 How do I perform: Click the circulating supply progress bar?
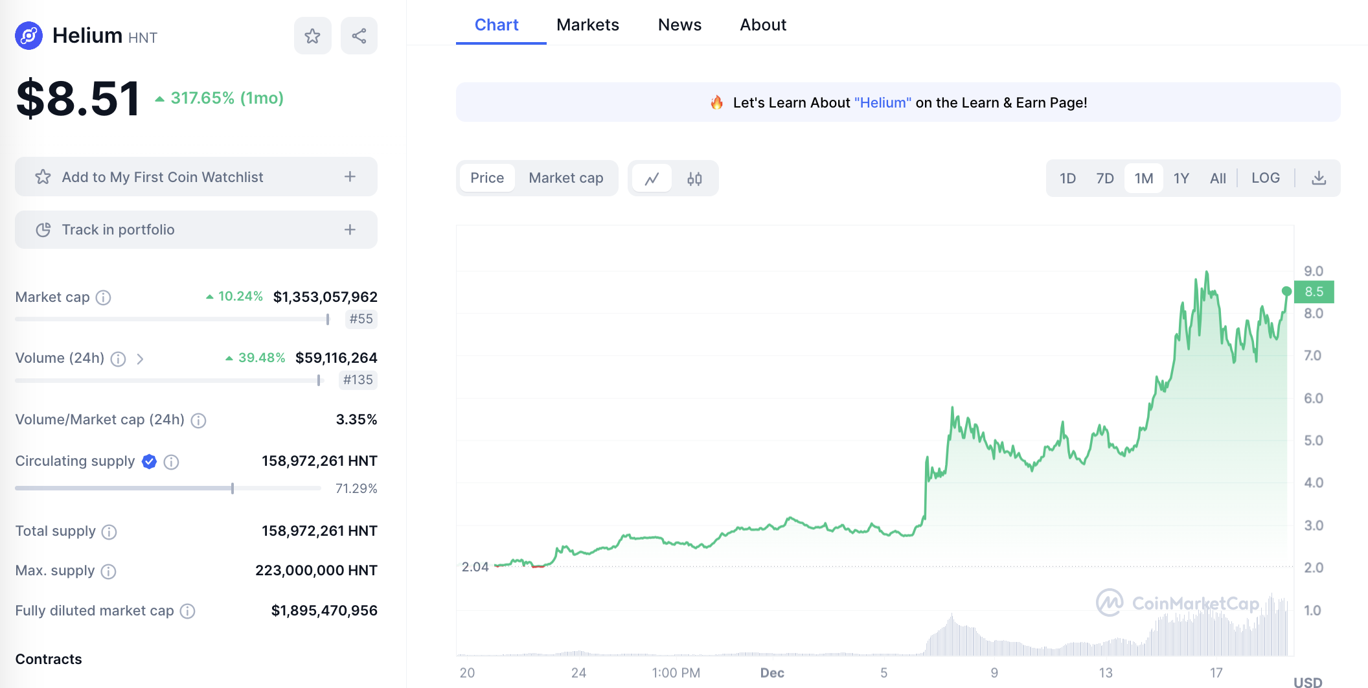[168, 488]
